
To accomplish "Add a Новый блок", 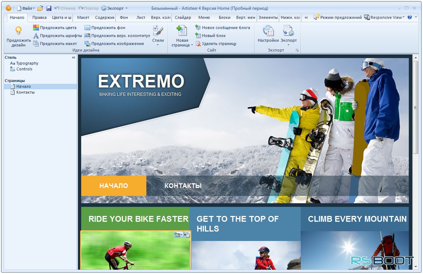I will pyautogui.click(x=210, y=36).
